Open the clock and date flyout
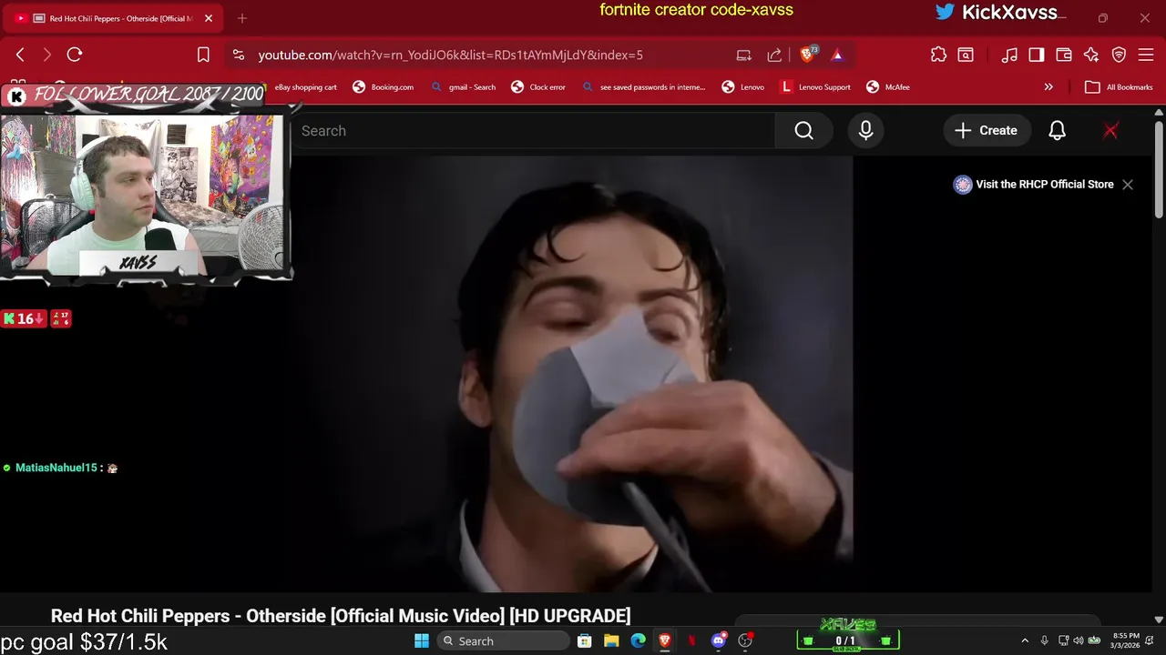This screenshot has width=1166, height=655. coord(1126,641)
